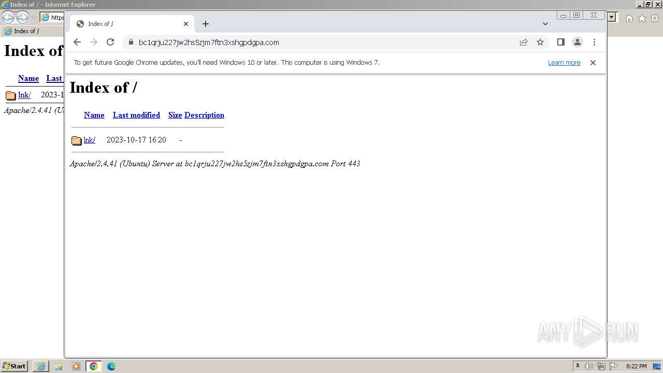
Task: Launch Microsoft Edge from the taskbar
Action: tap(111, 366)
